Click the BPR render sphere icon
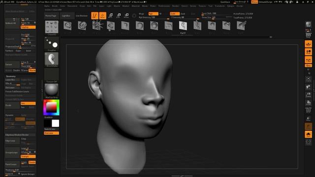 tap(308, 25)
